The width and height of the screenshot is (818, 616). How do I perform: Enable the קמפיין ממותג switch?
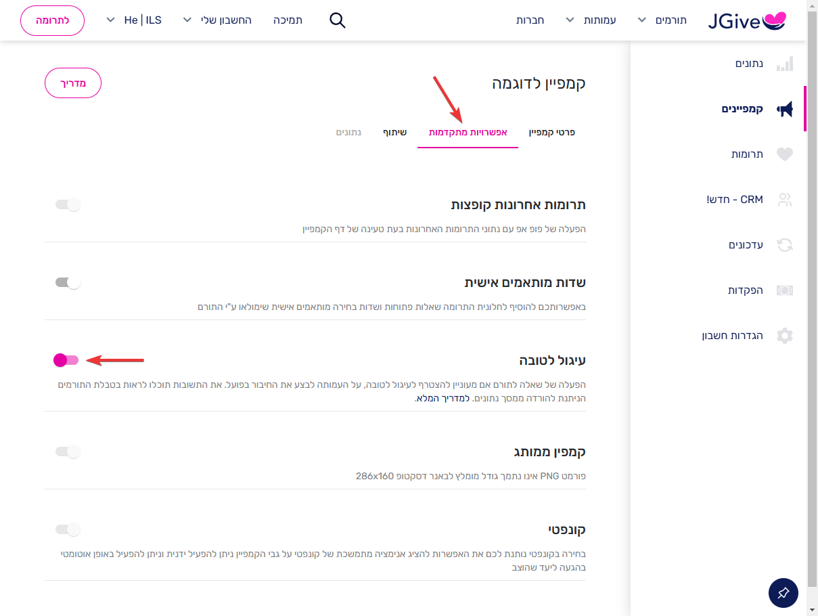pos(68,452)
